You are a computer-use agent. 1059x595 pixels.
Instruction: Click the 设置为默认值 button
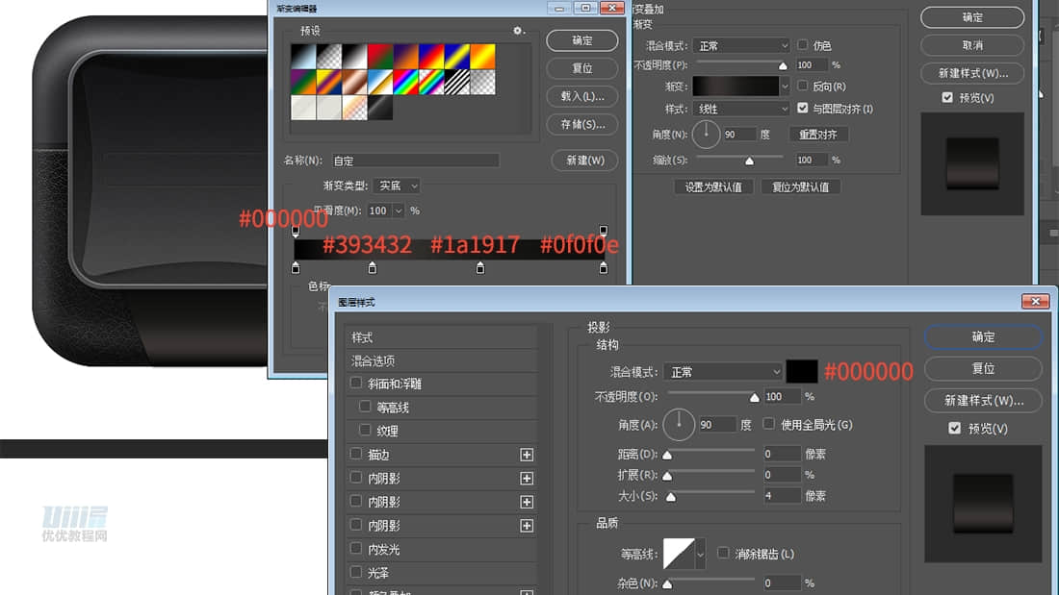click(x=714, y=186)
